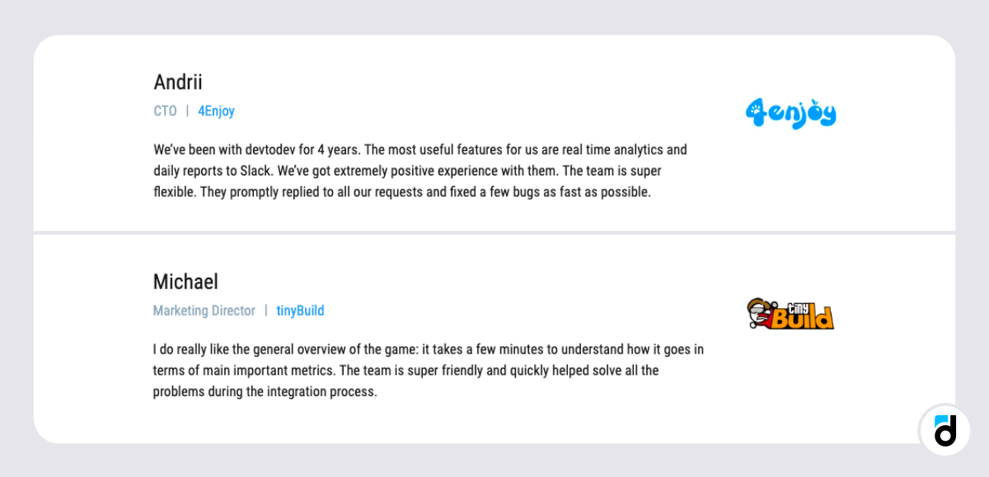
Task: Click the CTO job title label
Action: tap(165, 111)
